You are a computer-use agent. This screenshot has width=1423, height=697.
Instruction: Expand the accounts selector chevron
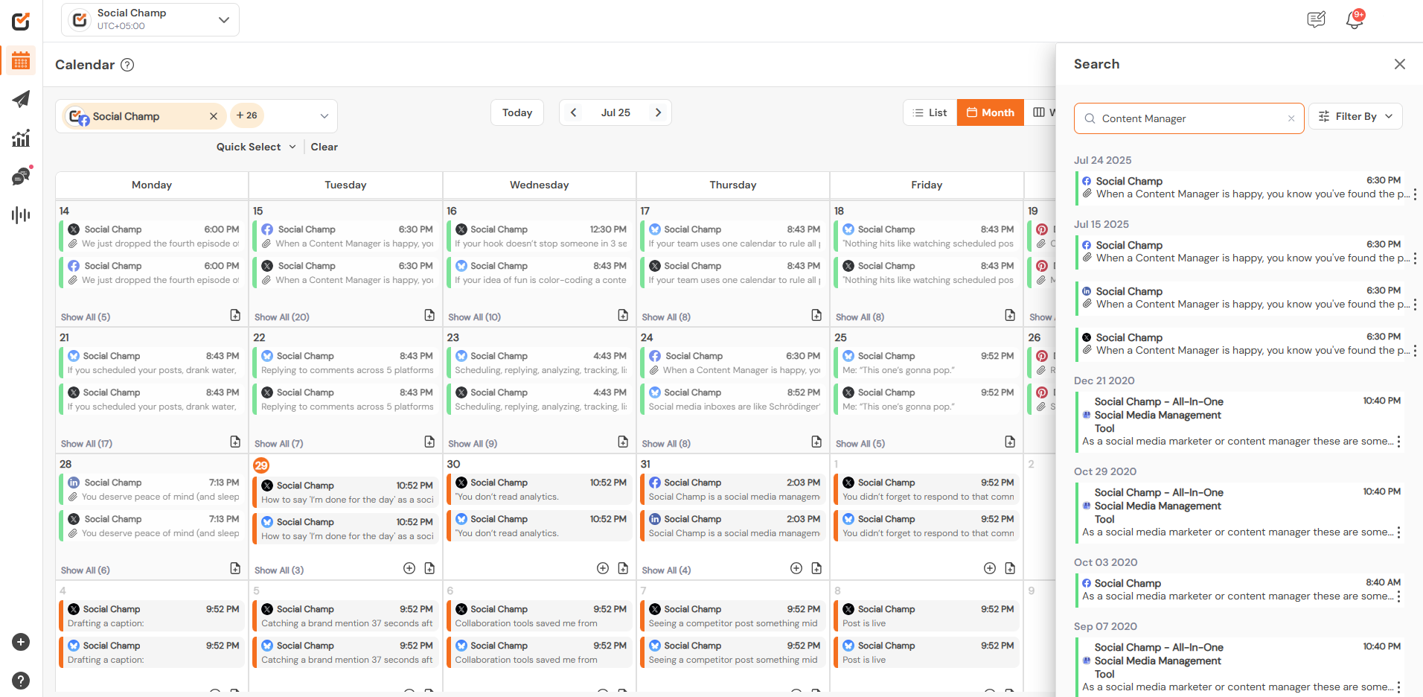(324, 116)
